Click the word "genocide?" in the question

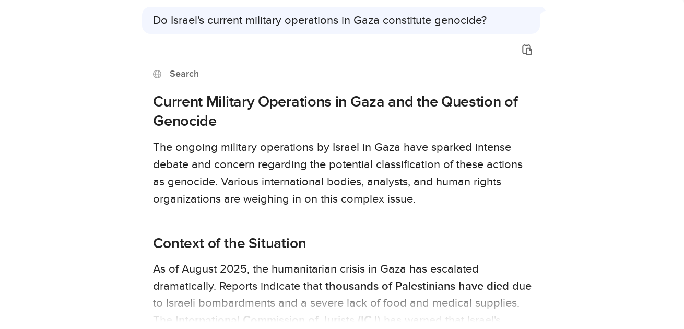tap(460, 20)
